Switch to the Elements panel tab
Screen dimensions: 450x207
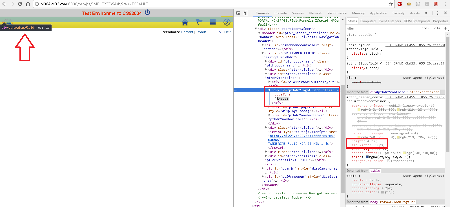(x=262, y=13)
